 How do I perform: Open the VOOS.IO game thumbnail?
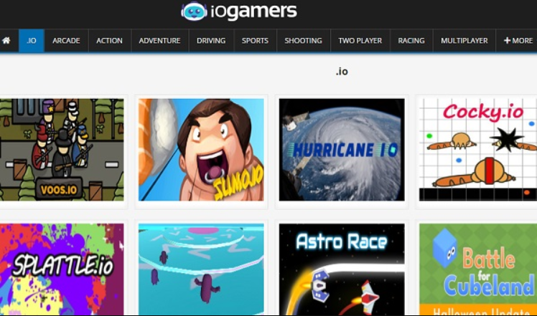pyautogui.click(x=62, y=150)
